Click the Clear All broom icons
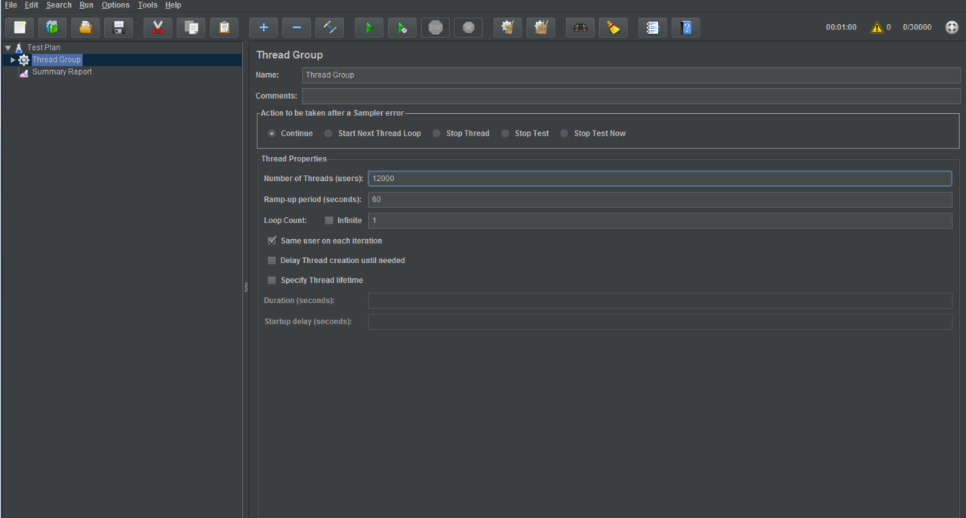 click(541, 28)
